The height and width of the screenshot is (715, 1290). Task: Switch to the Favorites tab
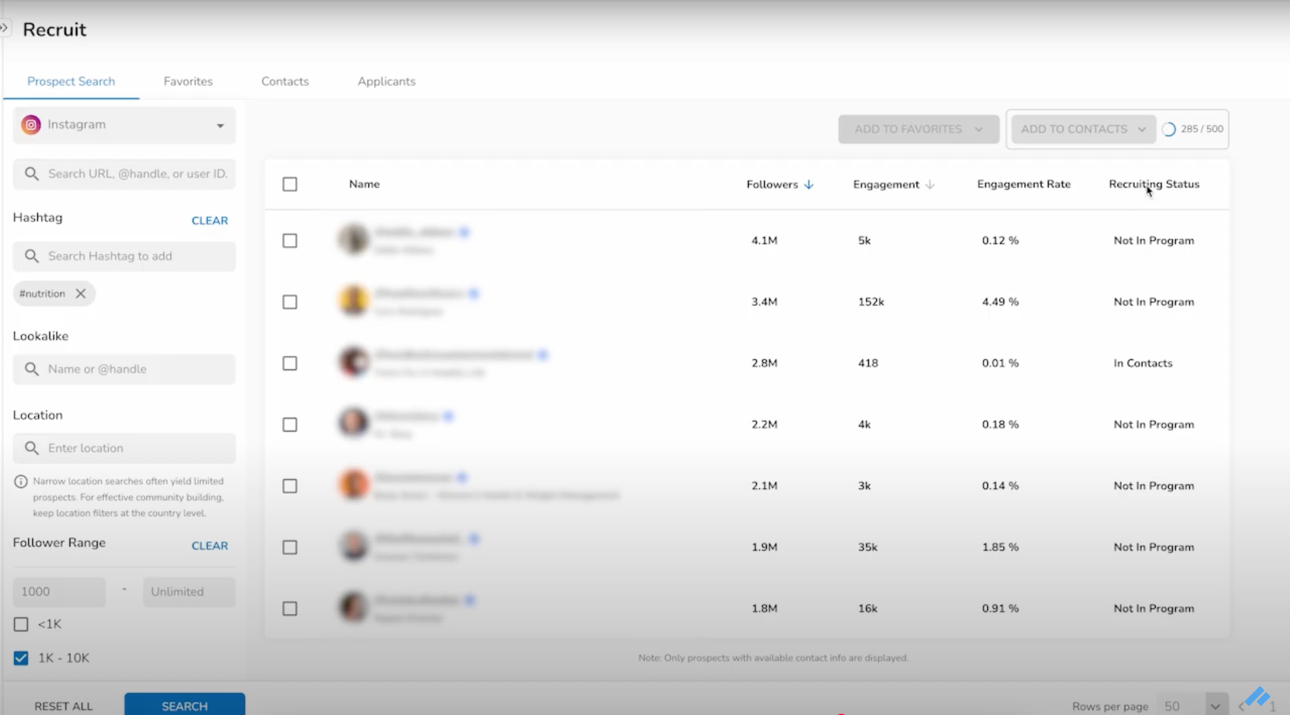(x=188, y=81)
